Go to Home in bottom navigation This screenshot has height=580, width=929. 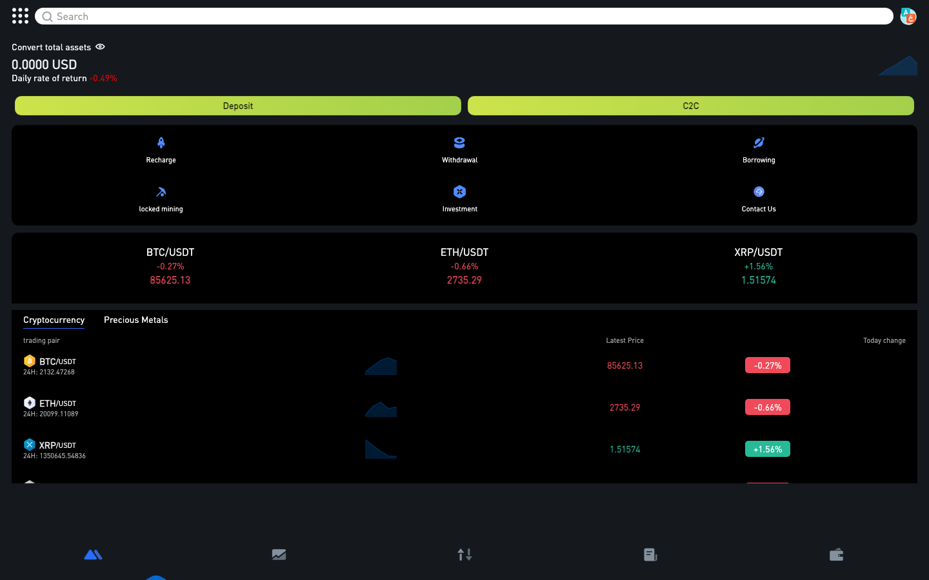(93, 554)
